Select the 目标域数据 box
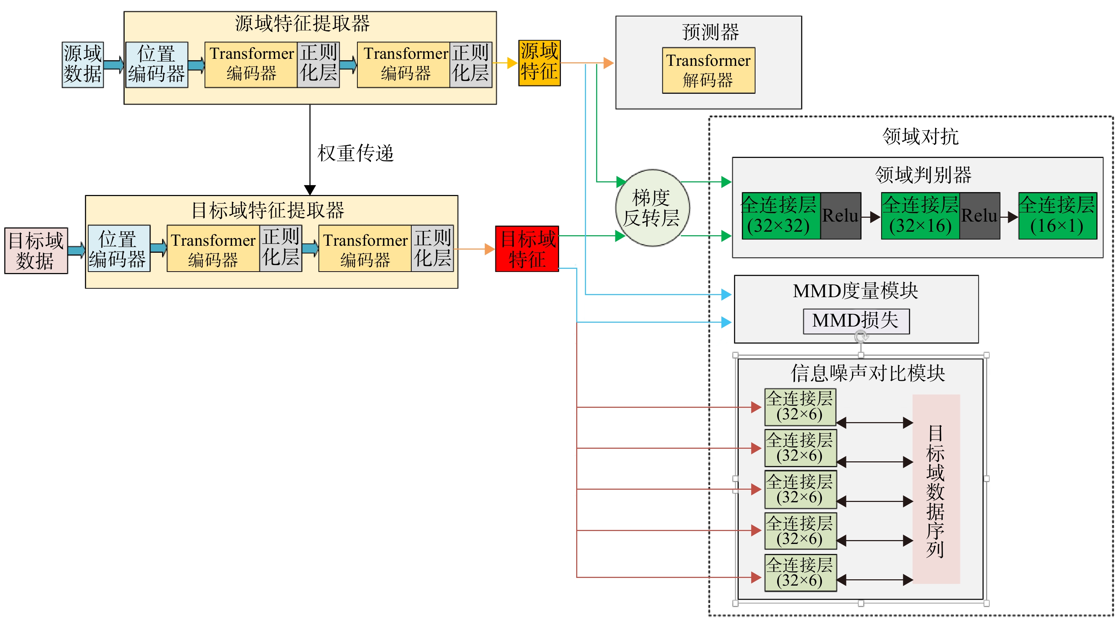The height and width of the screenshot is (622, 1116). [x=36, y=251]
